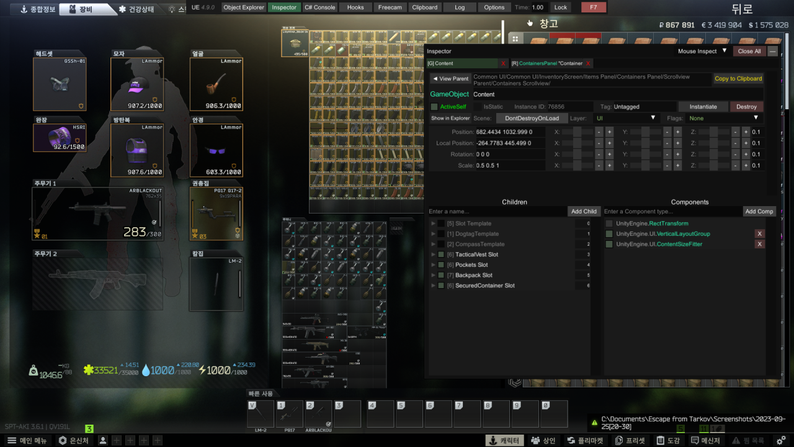Click the Instantiate button
Screen dimensions: 794x447
point(703,107)
